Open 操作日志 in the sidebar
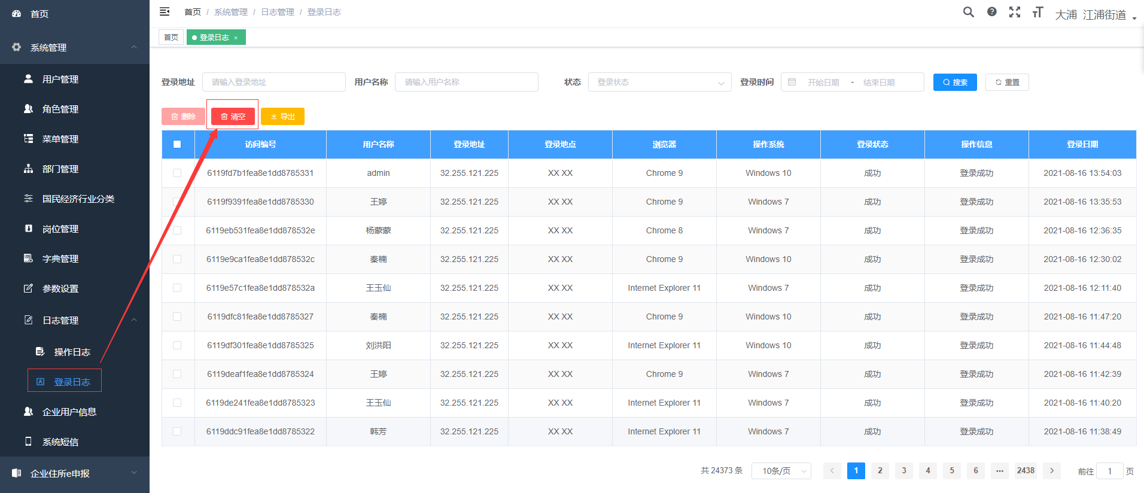This screenshot has height=493, width=1144. 72,352
